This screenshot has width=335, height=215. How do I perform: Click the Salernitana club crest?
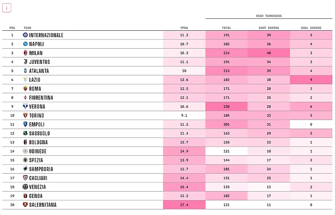pyautogui.click(x=25, y=205)
